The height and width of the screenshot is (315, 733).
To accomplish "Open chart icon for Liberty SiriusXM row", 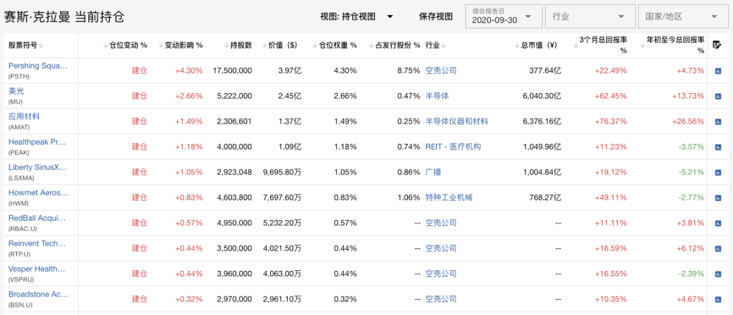I will point(717,172).
